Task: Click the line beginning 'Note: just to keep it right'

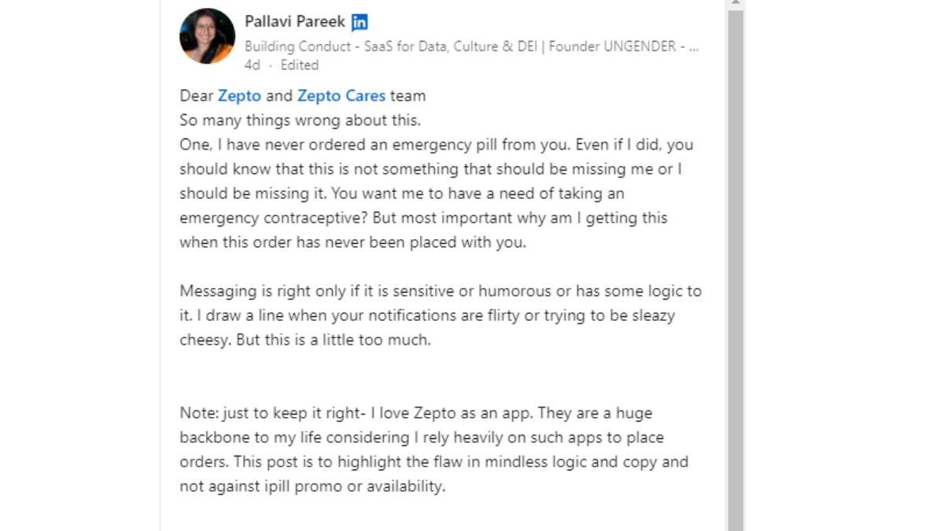Action: pyautogui.click(x=416, y=413)
